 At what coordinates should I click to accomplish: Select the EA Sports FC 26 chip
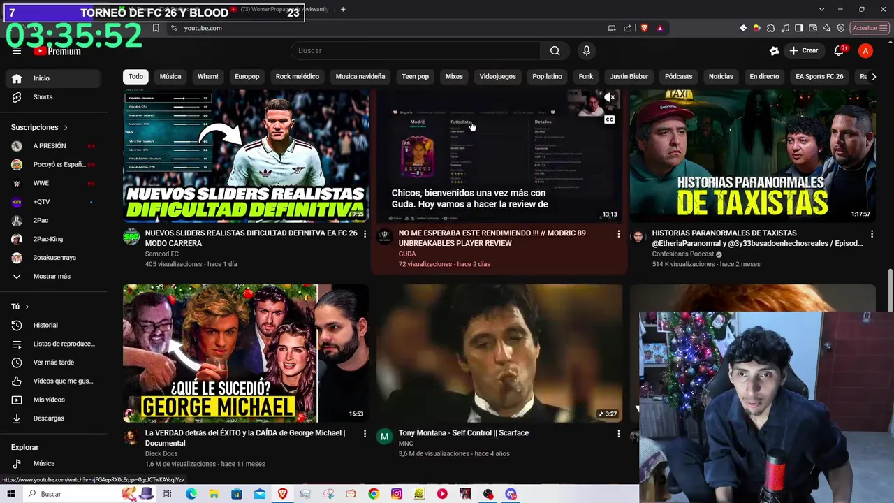819,77
